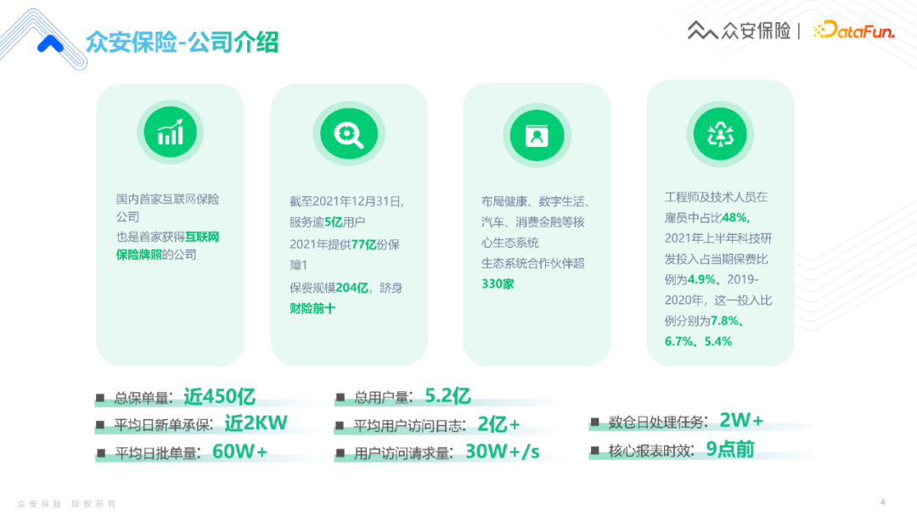This screenshot has height=516, width=917.
Task: Click the 平均用户访问日志 label
Action: click(x=410, y=426)
